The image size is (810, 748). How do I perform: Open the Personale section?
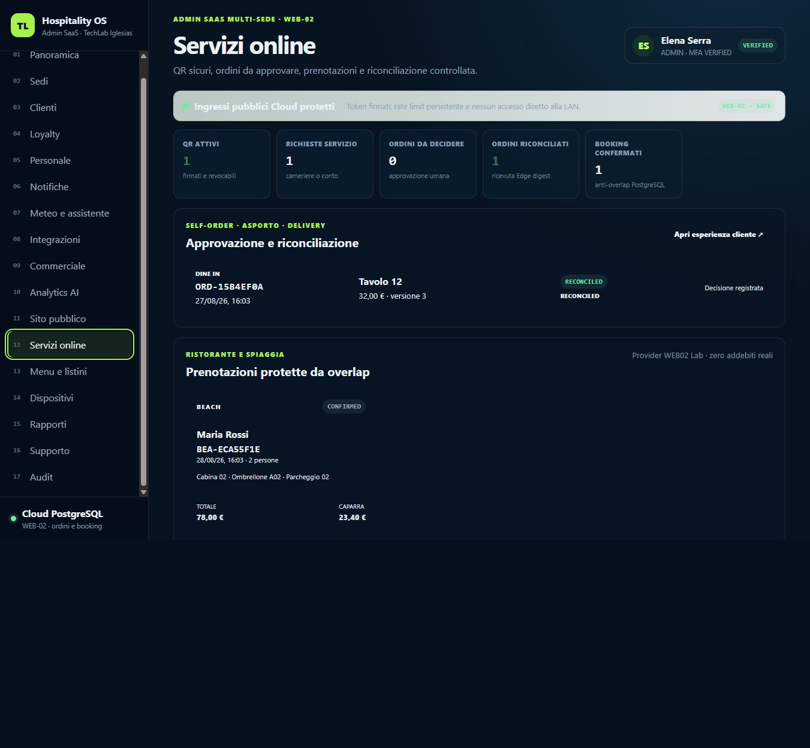[x=70, y=160]
